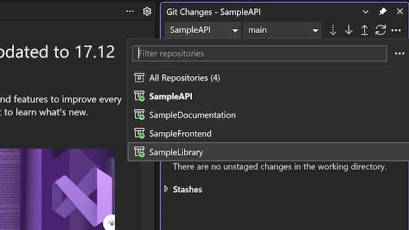Click the Stashes heading text
This screenshot has height=230, width=409.
pyautogui.click(x=188, y=189)
